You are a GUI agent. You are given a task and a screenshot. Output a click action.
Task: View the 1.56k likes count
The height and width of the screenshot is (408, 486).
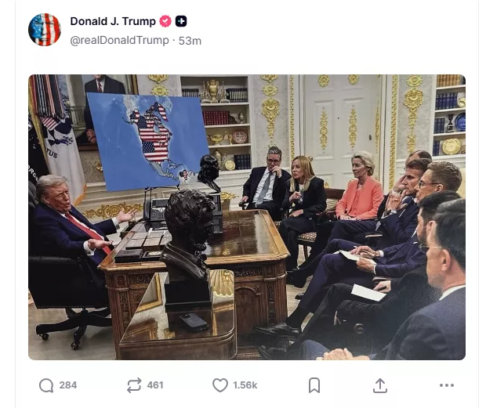coord(245,385)
